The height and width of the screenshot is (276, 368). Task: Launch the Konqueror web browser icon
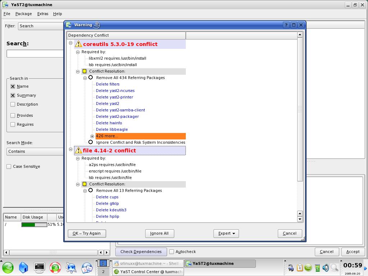click(71, 267)
